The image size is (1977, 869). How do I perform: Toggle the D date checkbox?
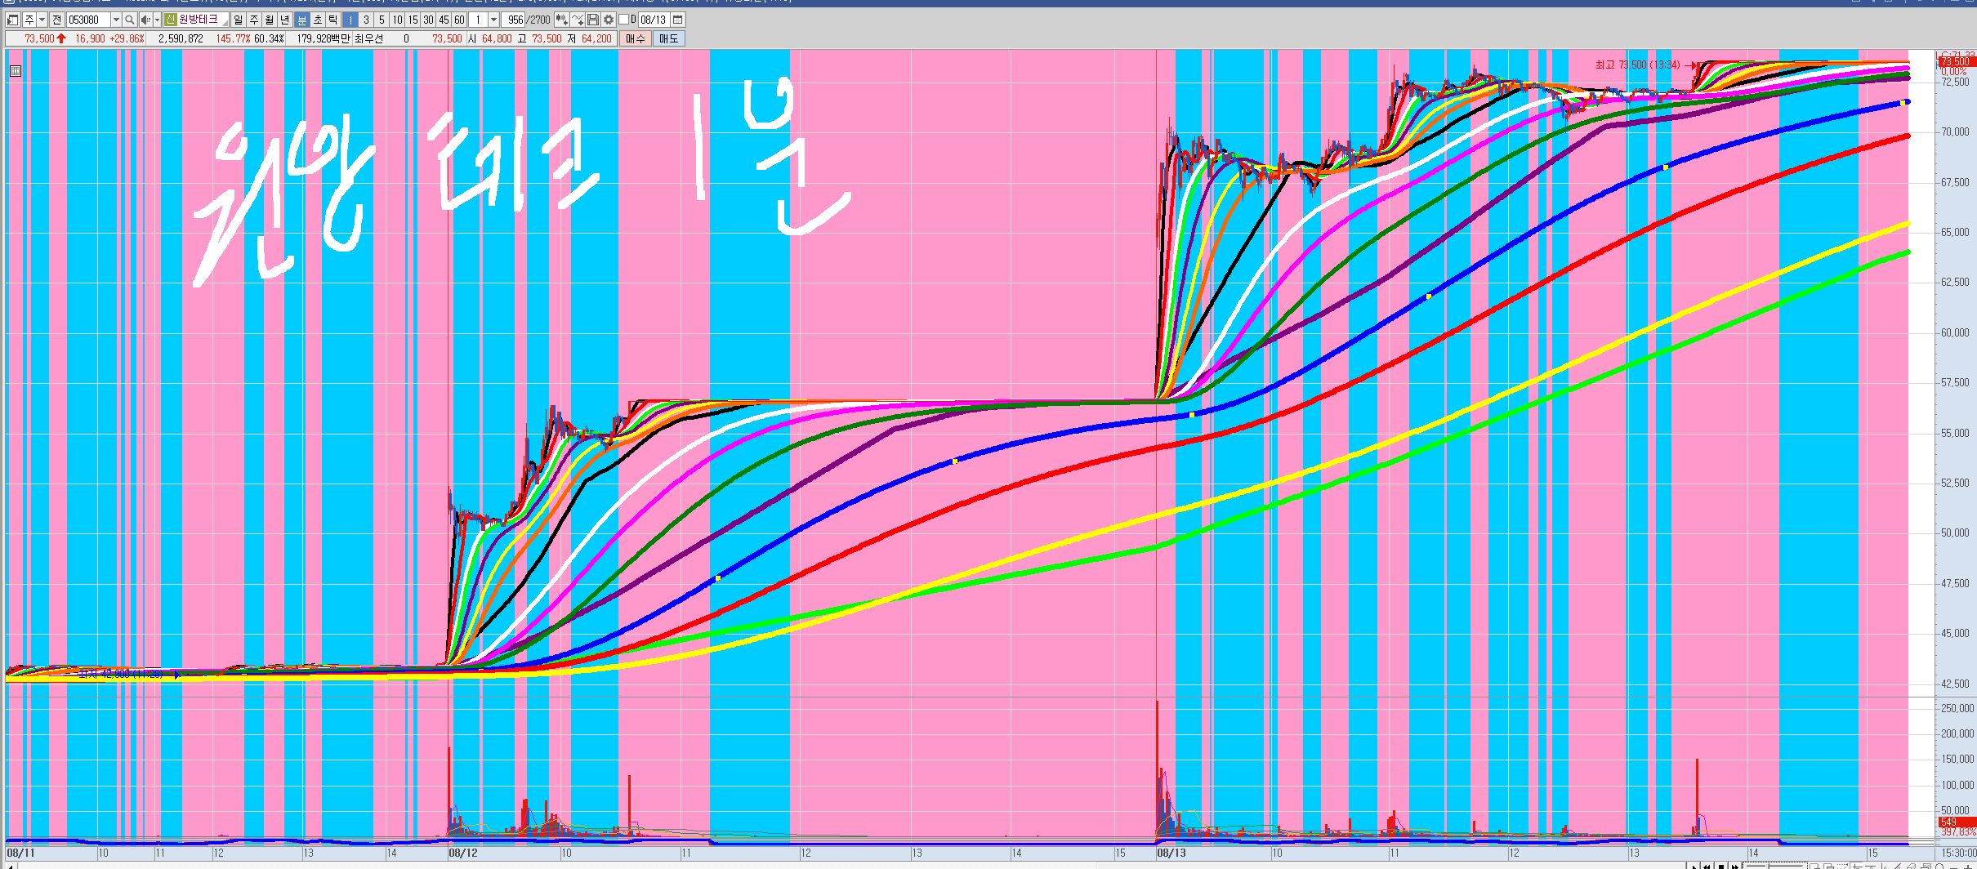coord(624,20)
